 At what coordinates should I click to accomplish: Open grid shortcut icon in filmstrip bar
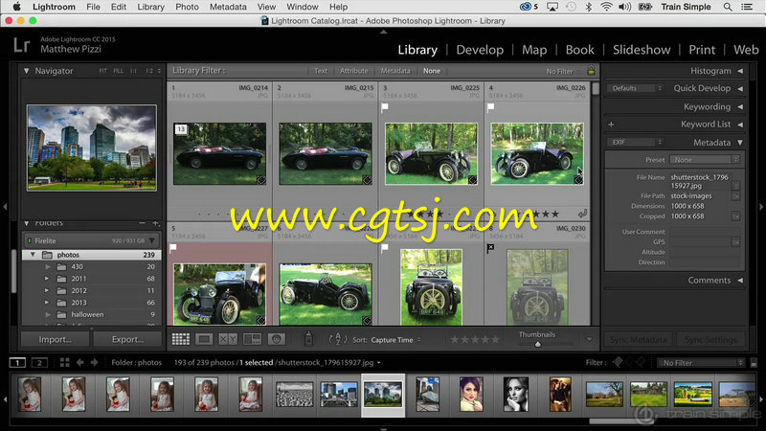(64, 363)
